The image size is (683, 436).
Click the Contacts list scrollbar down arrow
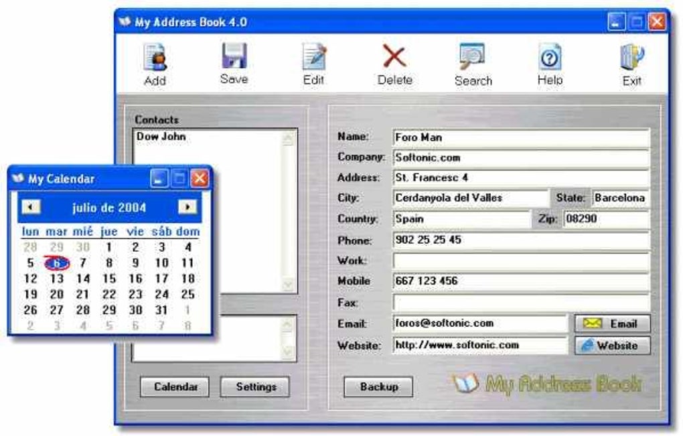(x=288, y=285)
